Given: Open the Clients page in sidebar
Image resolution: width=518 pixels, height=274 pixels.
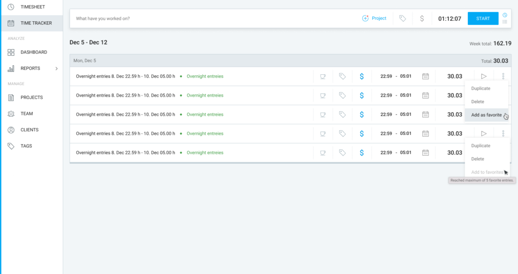Looking at the screenshot, I should coord(29,130).
